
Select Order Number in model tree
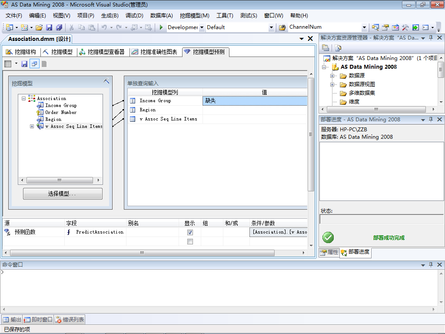click(61, 113)
